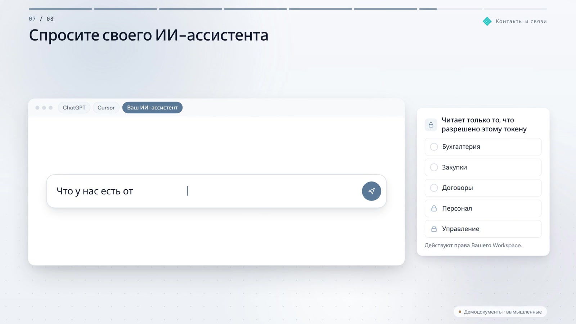Switch to the ChatGPT tab
The height and width of the screenshot is (324, 576).
(74, 108)
